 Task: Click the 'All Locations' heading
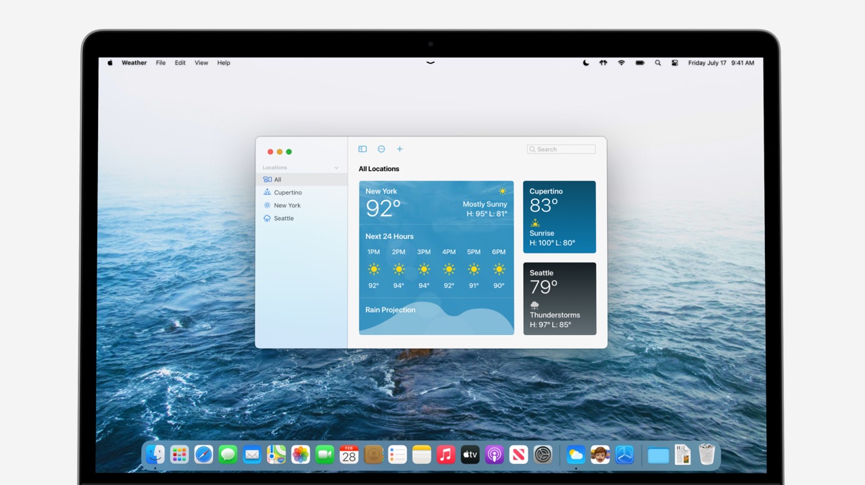379,169
